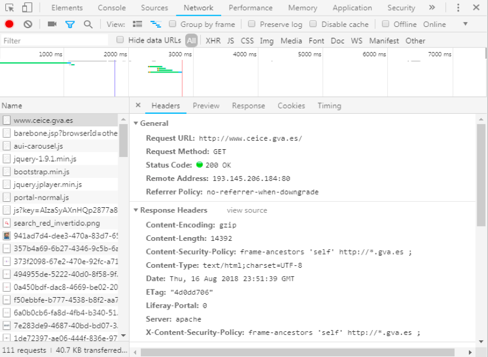The width and height of the screenshot is (488, 357).
Task: Select jquery.jplayer.min.js request
Action: coord(59,184)
